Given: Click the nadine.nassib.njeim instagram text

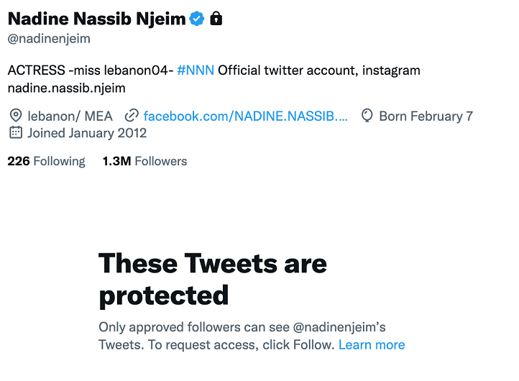Looking at the screenshot, I should coord(67,88).
